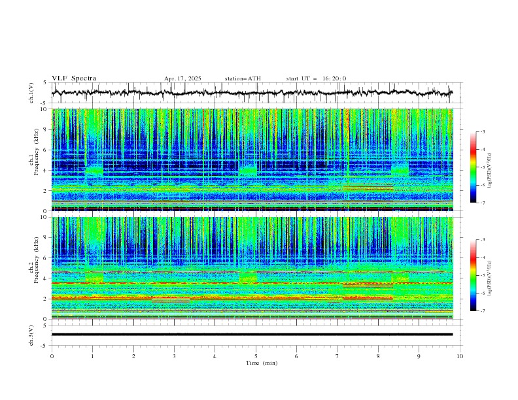
Task: Click the ch.1 spectrogram panel
Action: click(x=252, y=159)
